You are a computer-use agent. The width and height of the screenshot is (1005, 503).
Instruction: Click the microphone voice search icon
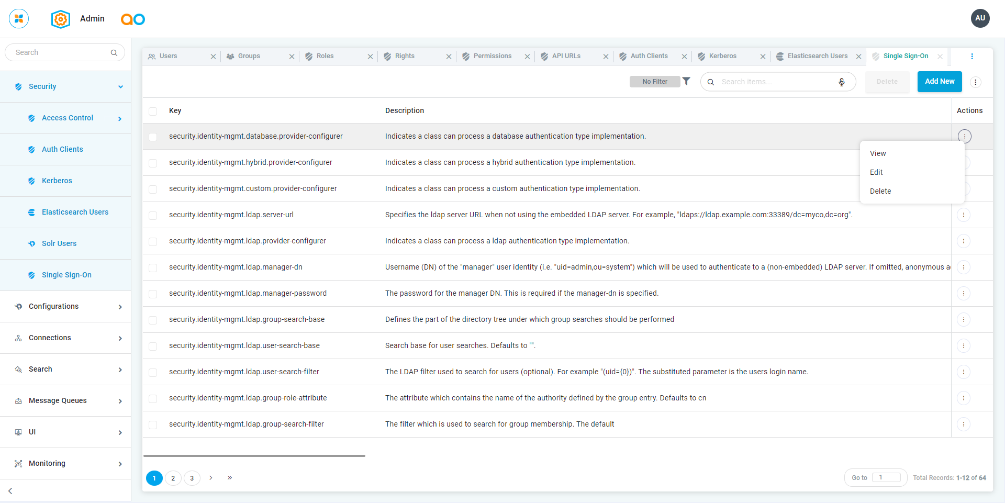click(842, 82)
